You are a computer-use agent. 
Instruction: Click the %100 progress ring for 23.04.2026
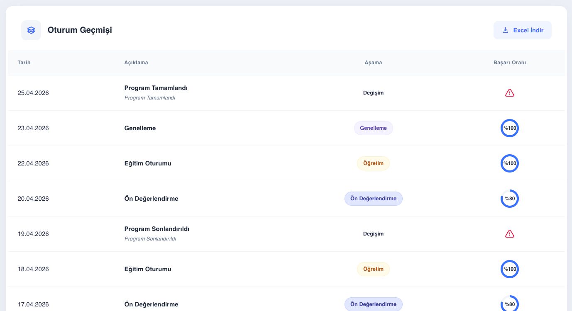(509, 128)
